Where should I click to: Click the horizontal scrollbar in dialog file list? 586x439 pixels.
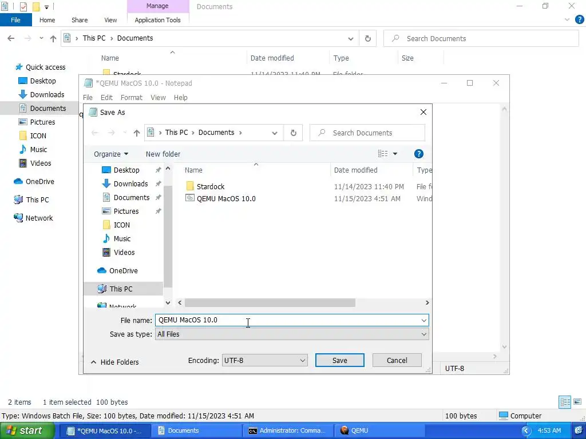coord(270,303)
